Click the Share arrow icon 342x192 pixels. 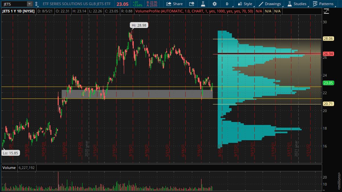[169, 4]
